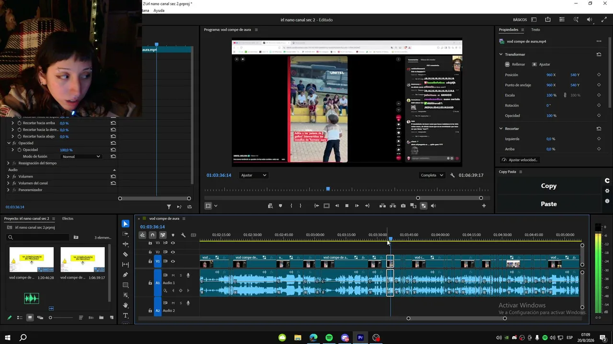Viewport: 613px width, 344px height.
Task: Toggle snap in timeline
Action: tap(152, 235)
